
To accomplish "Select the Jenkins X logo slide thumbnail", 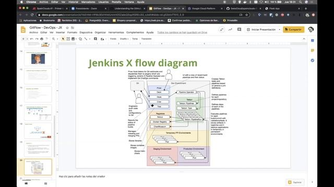I will pyautogui.click(x=38, y=130).
